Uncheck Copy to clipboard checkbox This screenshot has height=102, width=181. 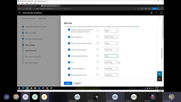pyautogui.click(x=69, y=37)
